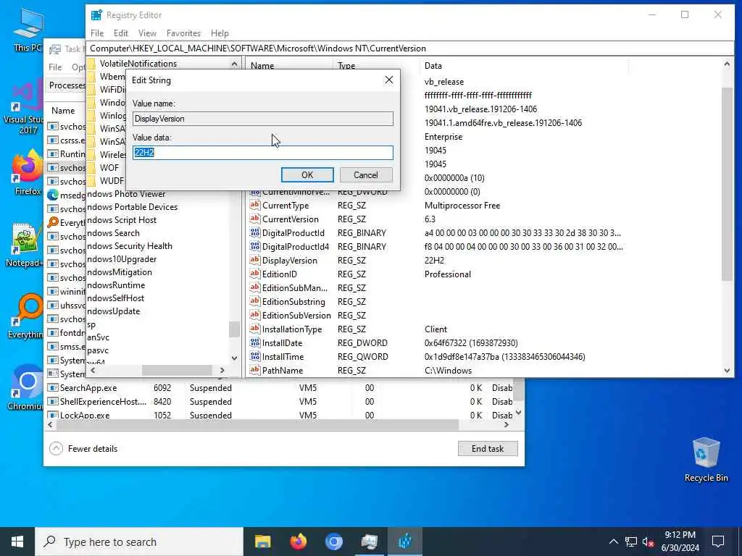
Task: Click the taskbar search box
Action: tap(139, 542)
